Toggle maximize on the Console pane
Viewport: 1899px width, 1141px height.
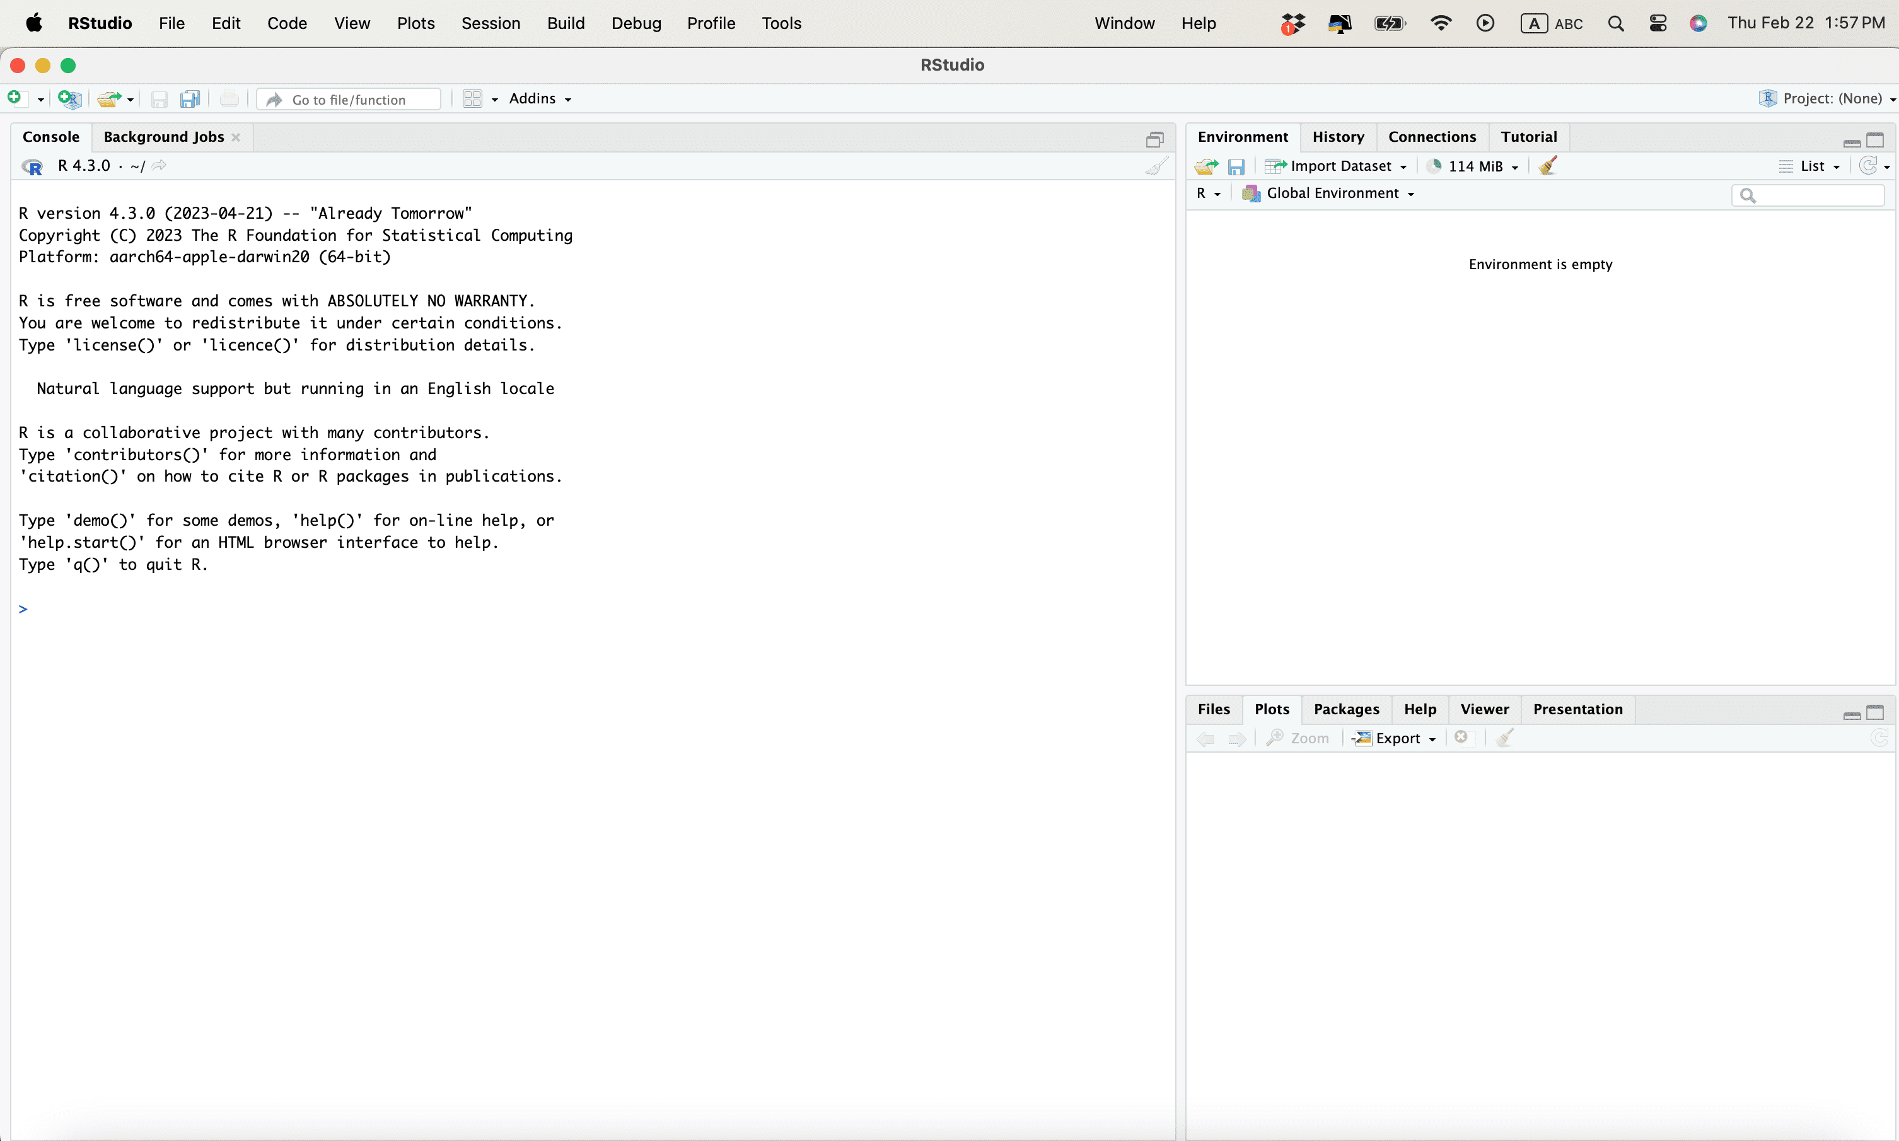1155,139
